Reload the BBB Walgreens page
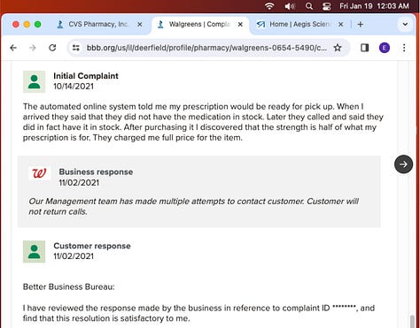The width and height of the screenshot is (420, 328). click(52, 48)
